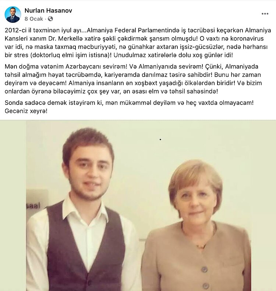Screen dimensions: 276x291
Task: Select the paragraph starting Mən doğma vətənim
Action: click(133, 79)
